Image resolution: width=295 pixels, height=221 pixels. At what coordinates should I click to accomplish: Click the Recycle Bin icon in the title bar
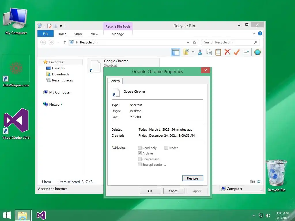(x=39, y=26)
